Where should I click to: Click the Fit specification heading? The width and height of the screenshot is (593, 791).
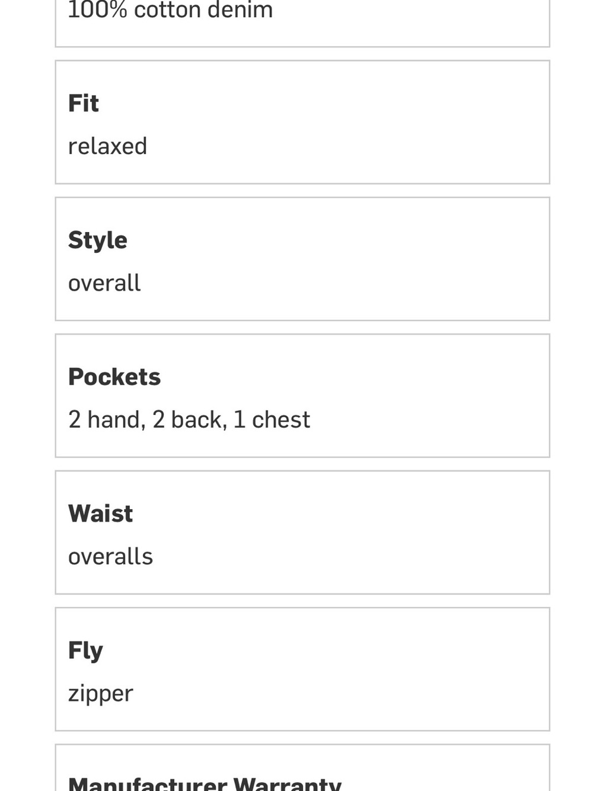(84, 103)
